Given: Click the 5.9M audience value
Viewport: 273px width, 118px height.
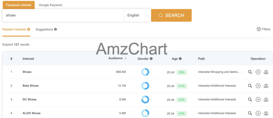Looking at the screenshot, I should coord(123,113).
